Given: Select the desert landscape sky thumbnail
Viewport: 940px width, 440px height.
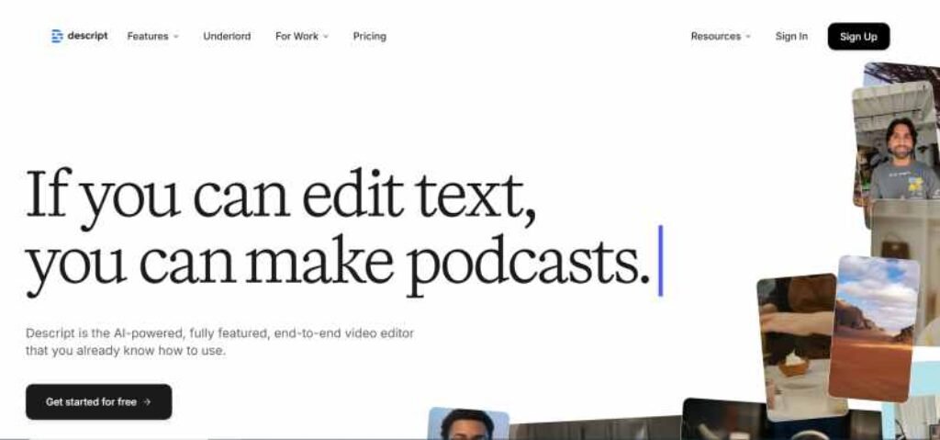Looking at the screenshot, I should pyautogui.click(x=874, y=328).
